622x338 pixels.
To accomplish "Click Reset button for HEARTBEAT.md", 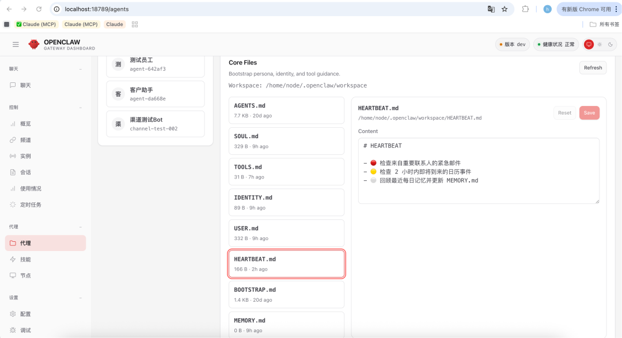I will tap(564, 113).
